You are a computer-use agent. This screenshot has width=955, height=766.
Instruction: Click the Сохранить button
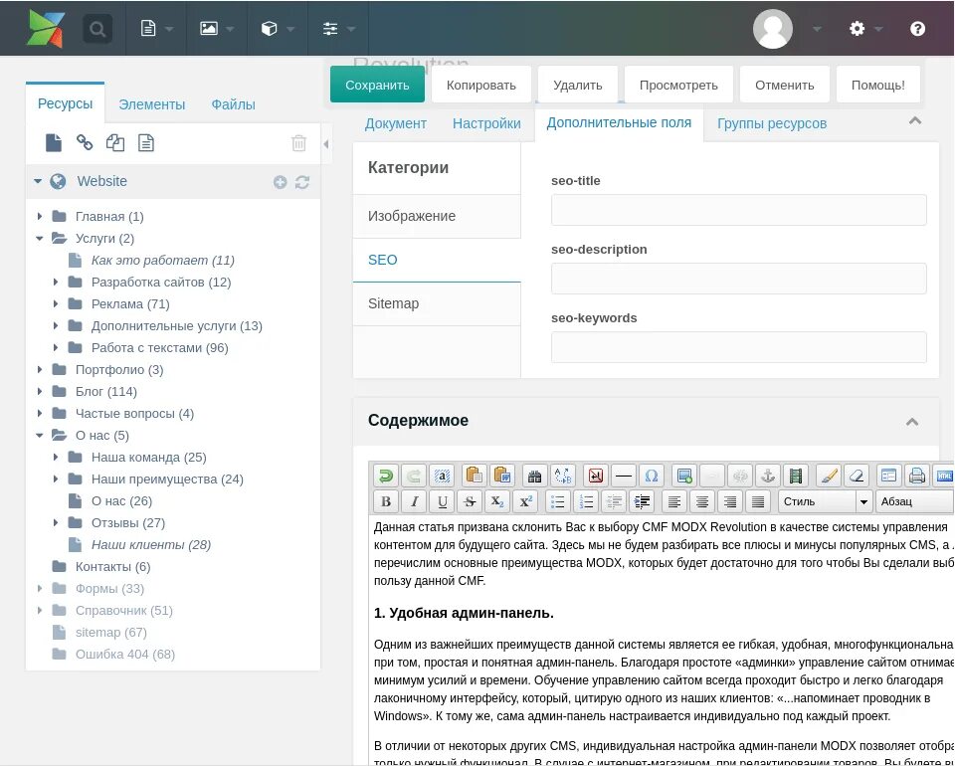coord(377,85)
